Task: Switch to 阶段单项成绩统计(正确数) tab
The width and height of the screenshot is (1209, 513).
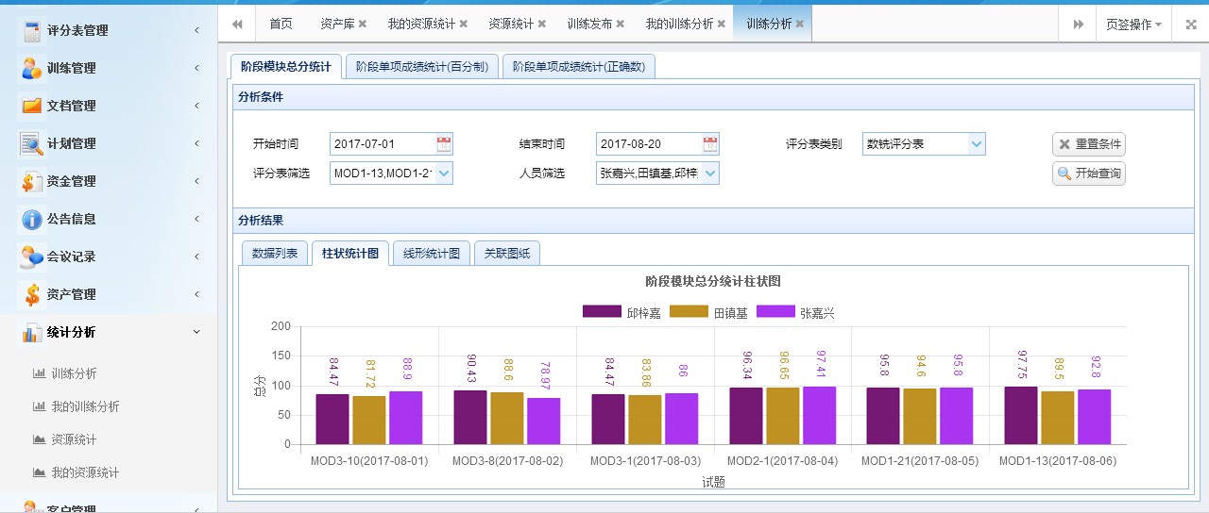Action: pos(579,67)
